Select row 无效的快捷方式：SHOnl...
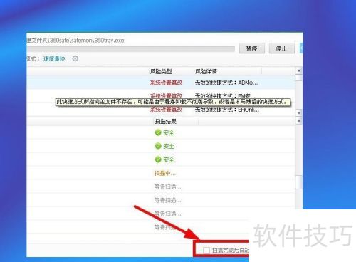 tap(161, 110)
